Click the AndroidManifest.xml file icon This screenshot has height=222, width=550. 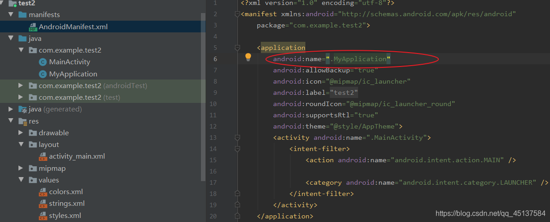[x=32, y=27]
